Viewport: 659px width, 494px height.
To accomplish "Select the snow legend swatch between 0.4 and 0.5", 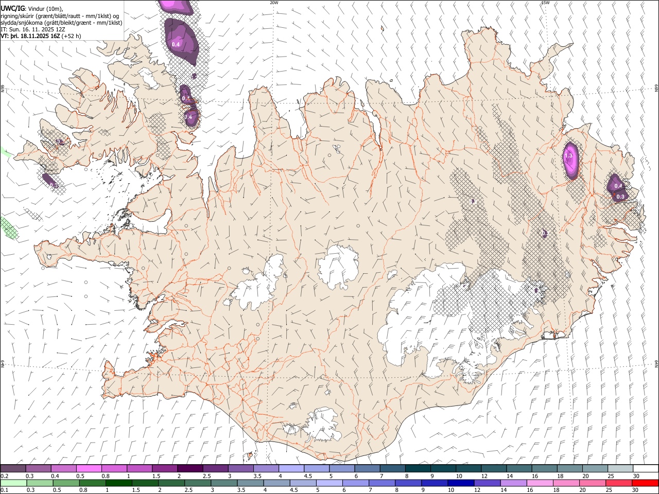I will pyautogui.click(x=63, y=469).
